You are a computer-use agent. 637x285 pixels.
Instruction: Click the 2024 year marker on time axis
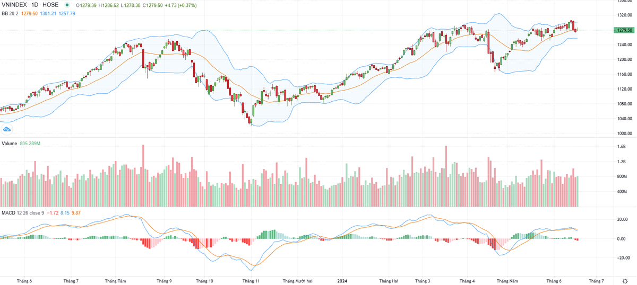(342, 281)
